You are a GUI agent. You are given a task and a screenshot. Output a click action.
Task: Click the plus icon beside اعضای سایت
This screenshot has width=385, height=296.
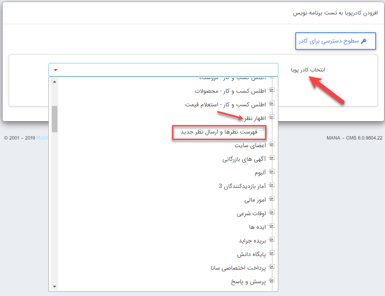[x=272, y=145]
